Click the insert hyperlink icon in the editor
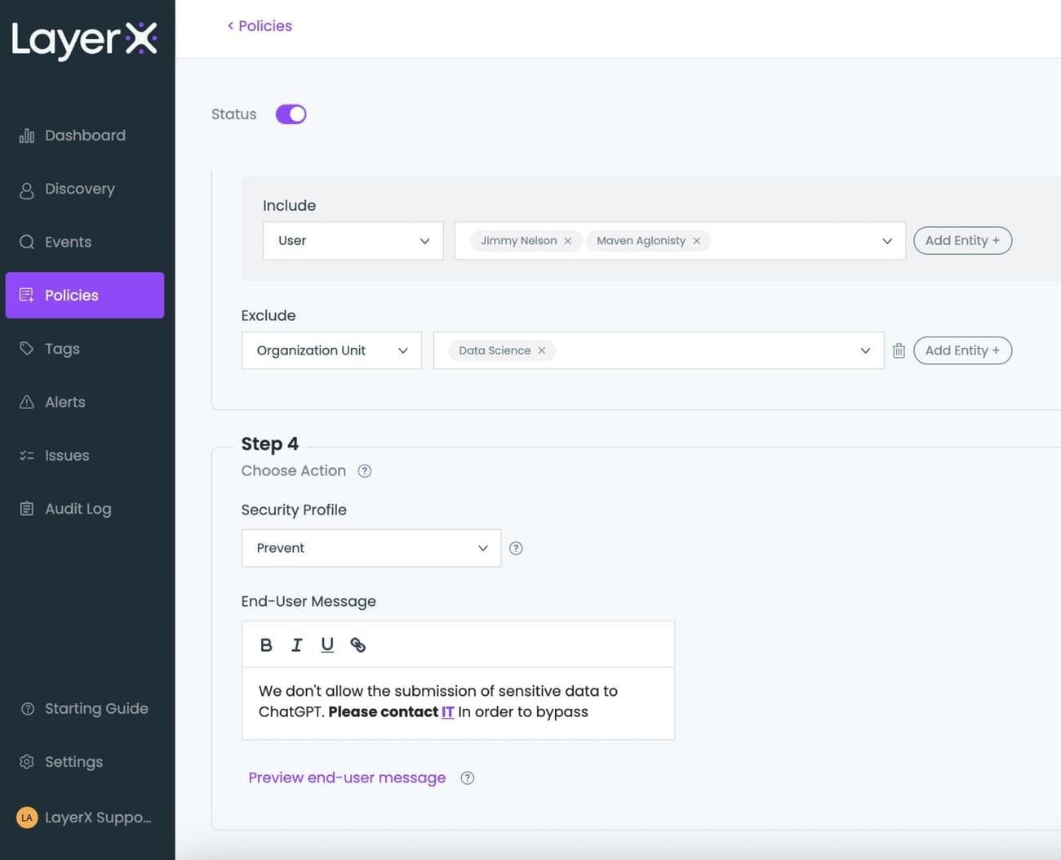Viewport: 1061px width, 860px height. pos(357,644)
